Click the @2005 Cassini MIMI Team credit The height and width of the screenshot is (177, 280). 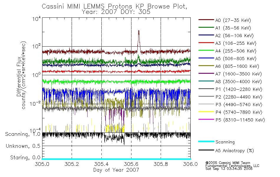point(228,163)
